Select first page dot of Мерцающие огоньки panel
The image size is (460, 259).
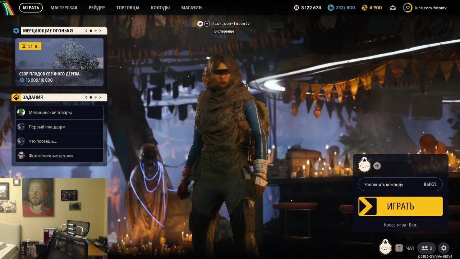click(x=91, y=31)
